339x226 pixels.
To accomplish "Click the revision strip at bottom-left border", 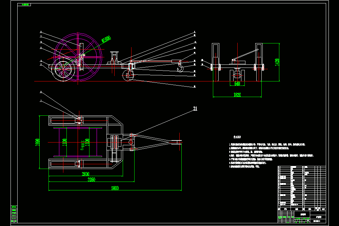I will pos(14,214).
